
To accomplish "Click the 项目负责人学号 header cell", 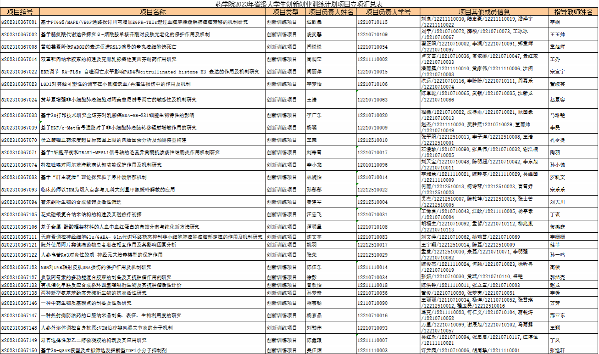I will 388,12.
